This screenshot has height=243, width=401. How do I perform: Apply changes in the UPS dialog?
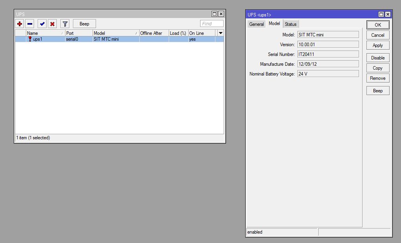click(377, 45)
